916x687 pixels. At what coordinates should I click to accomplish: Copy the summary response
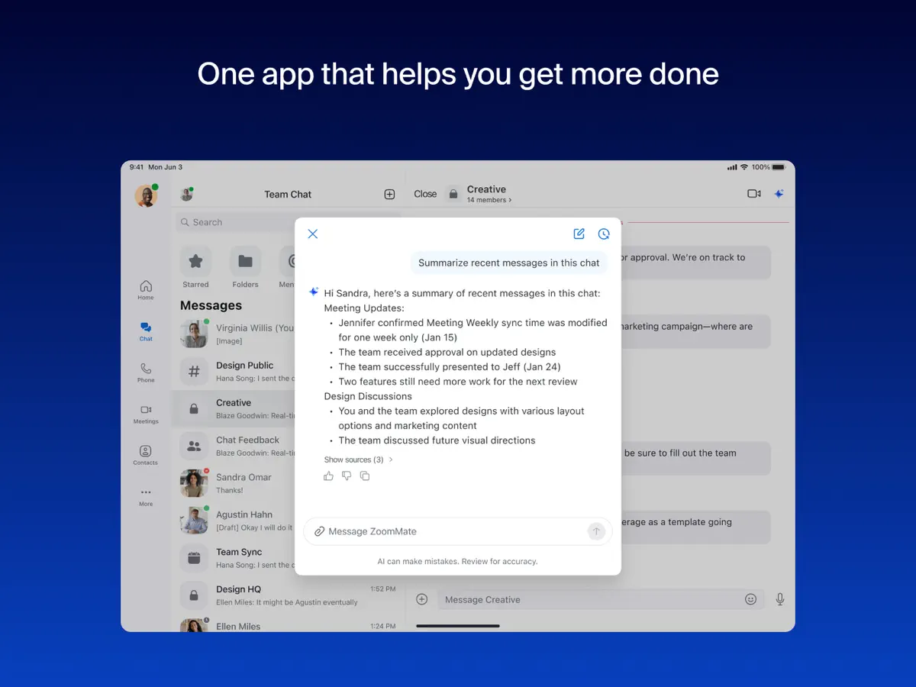[x=365, y=476]
